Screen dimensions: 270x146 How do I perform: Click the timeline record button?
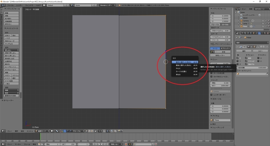126,144
